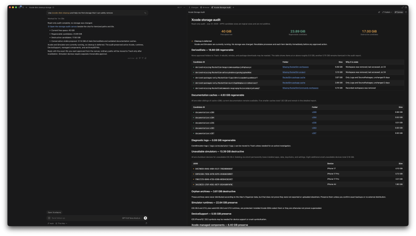
Task: Open the RocketSim package cache link, 2.88 GiB row
Action: (x=294, y=83)
